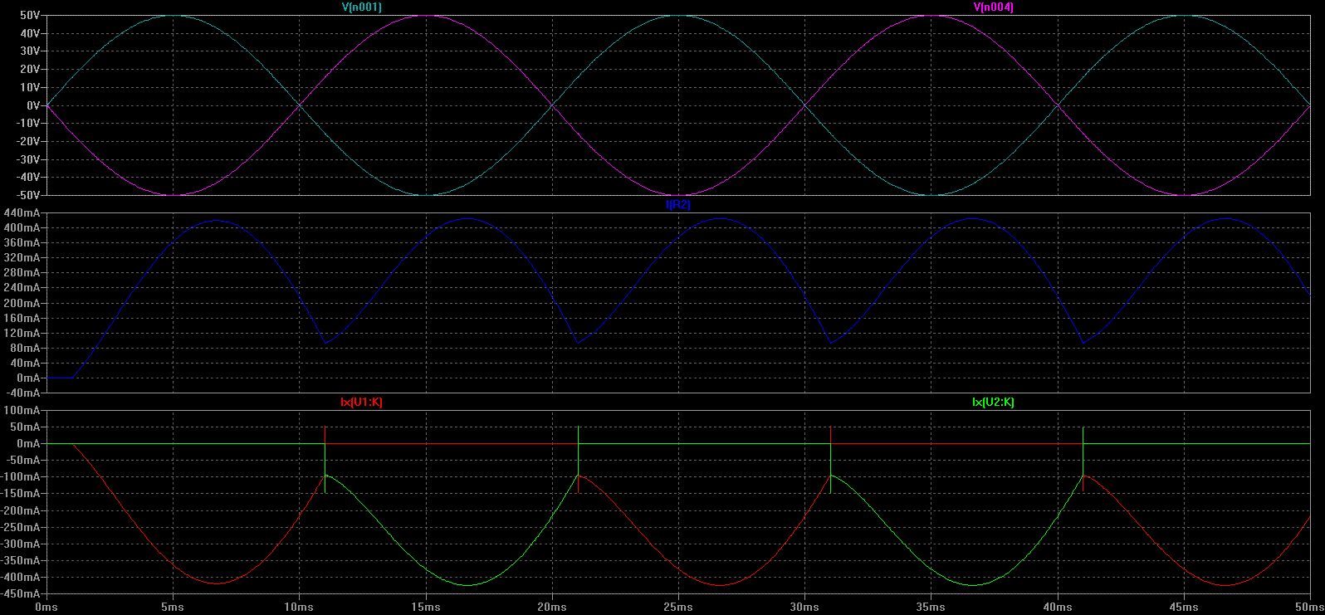Click the 50ms label on time axis
The image size is (1325, 615).
tap(1308, 607)
